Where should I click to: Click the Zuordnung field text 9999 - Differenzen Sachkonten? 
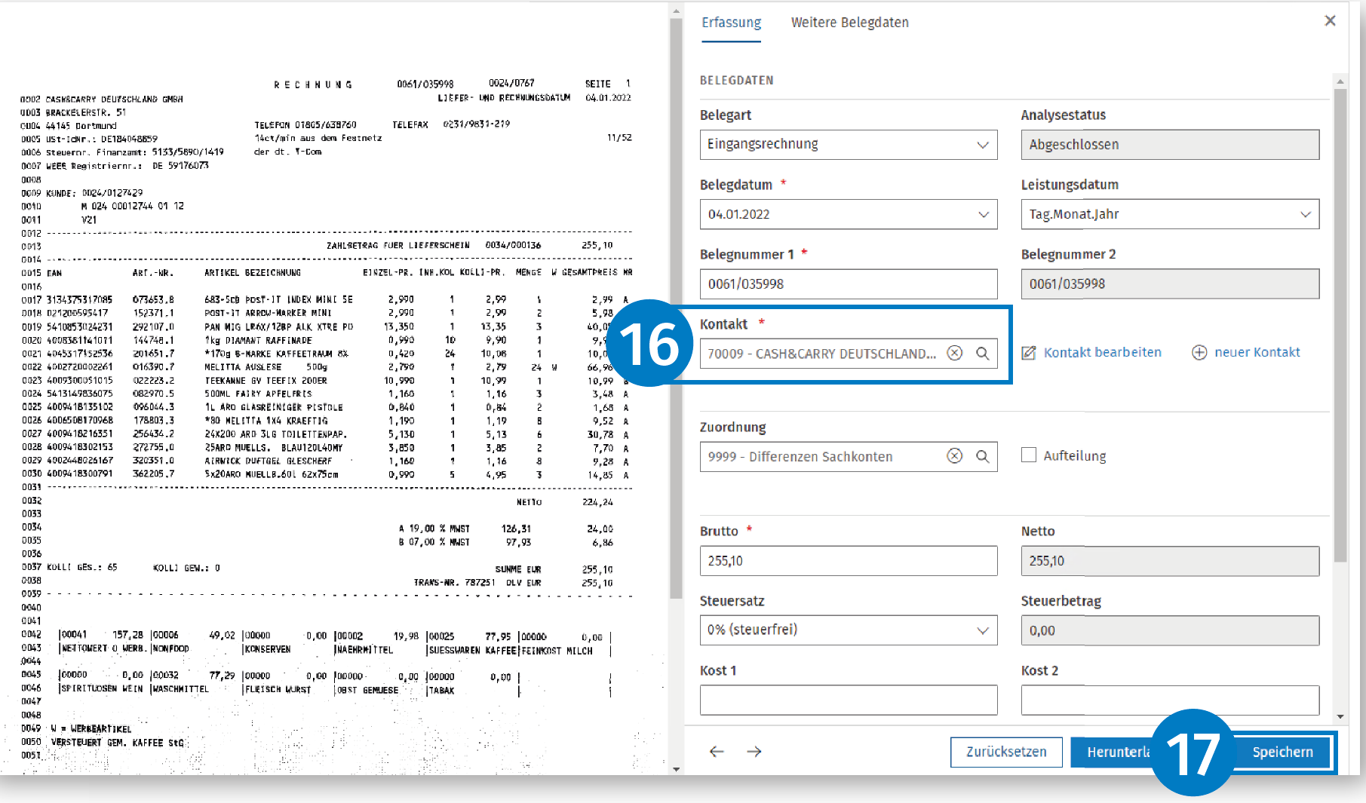tap(800, 457)
